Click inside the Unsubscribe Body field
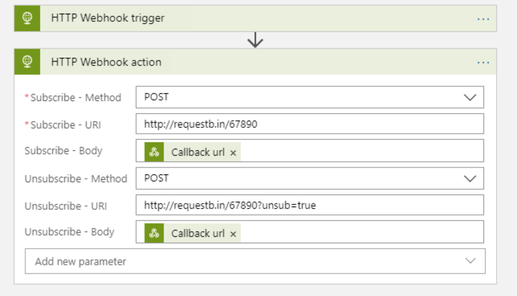 343,231
